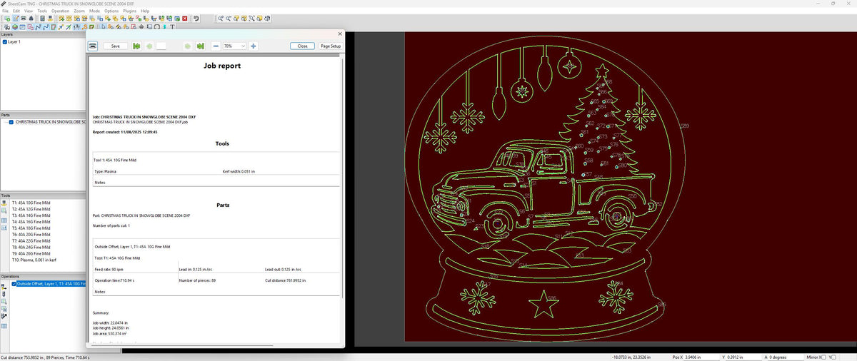Open the Edit menu
The height and width of the screenshot is (361, 857).
[x=16, y=11]
